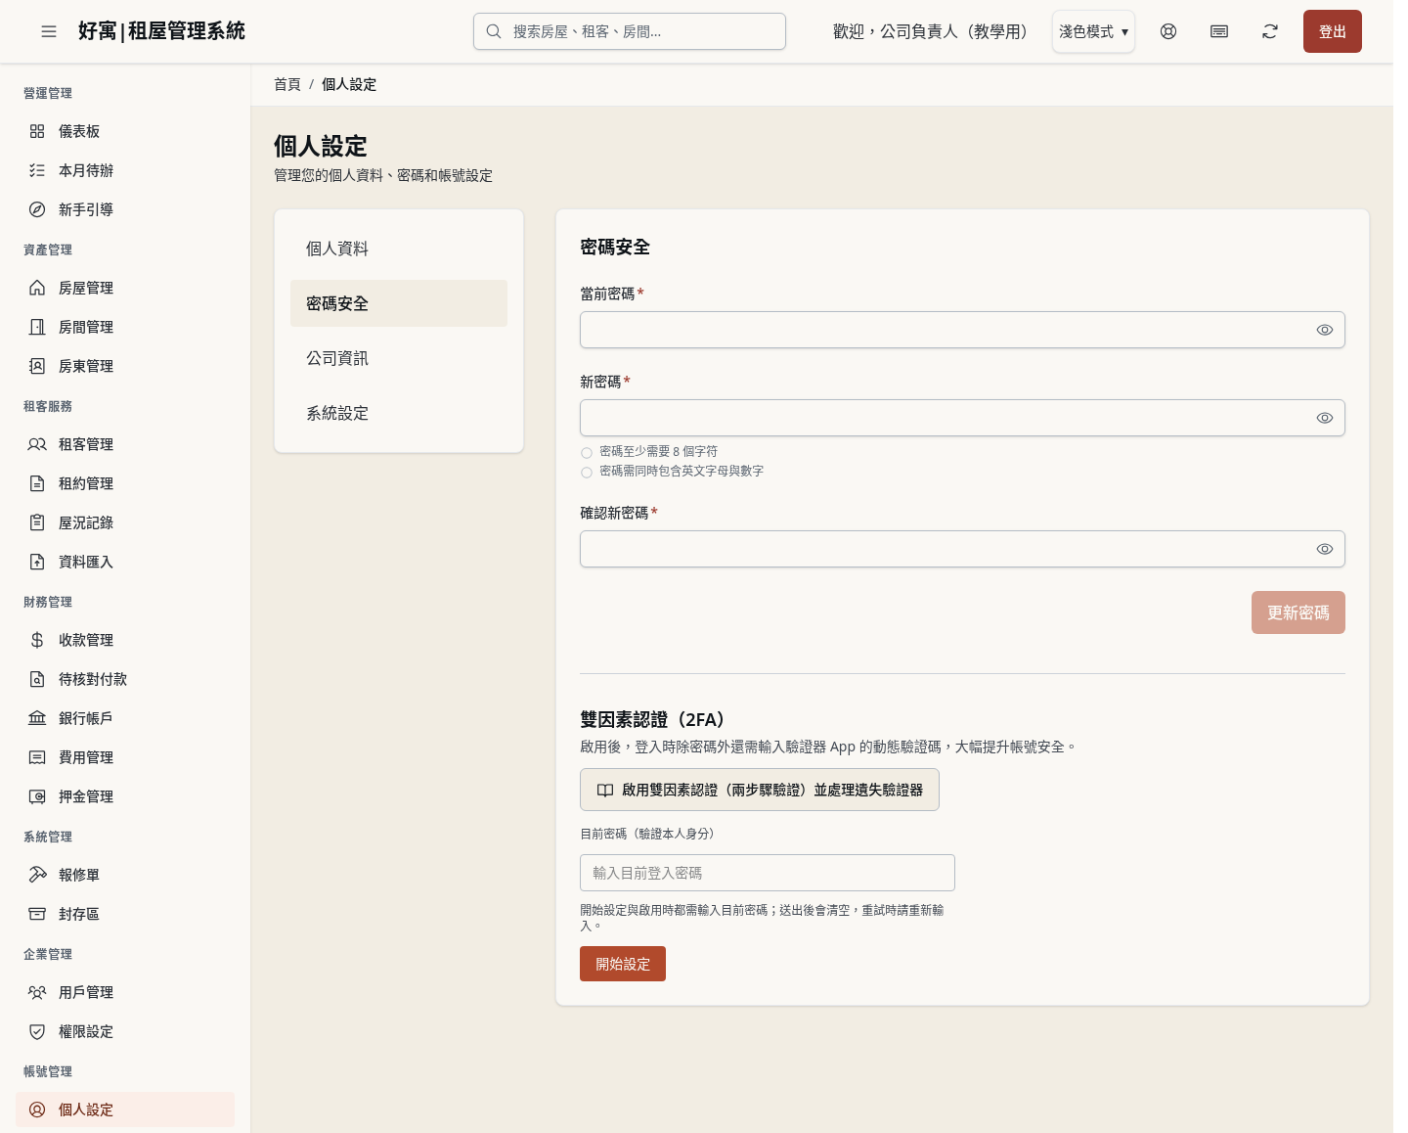This screenshot has width=1408, height=1133.
Task: Select 個人設定 in the sidebar
Action: click(125, 1110)
